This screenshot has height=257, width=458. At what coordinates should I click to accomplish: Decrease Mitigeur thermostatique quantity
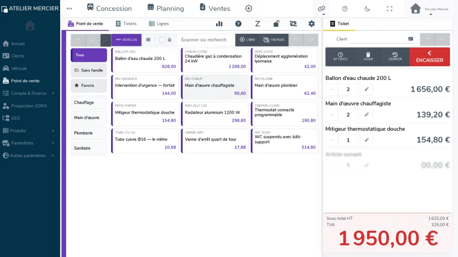point(332,140)
